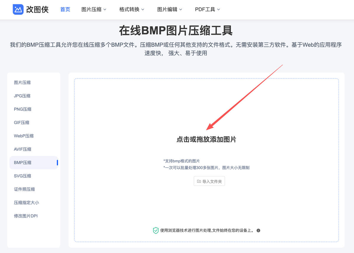The width and height of the screenshot is (354, 253).
Task: Open the 格式转换 dropdown menu
Action: pos(132,9)
